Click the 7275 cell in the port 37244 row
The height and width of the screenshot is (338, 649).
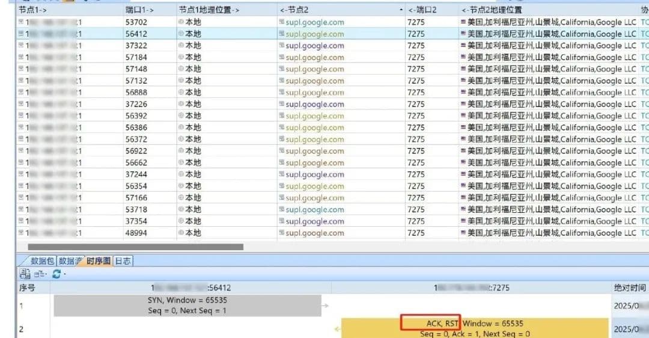coord(416,174)
